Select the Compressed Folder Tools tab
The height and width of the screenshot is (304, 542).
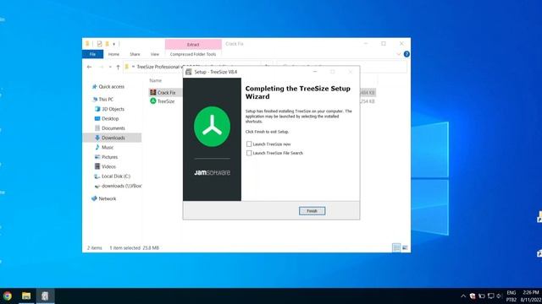tap(193, 54)
